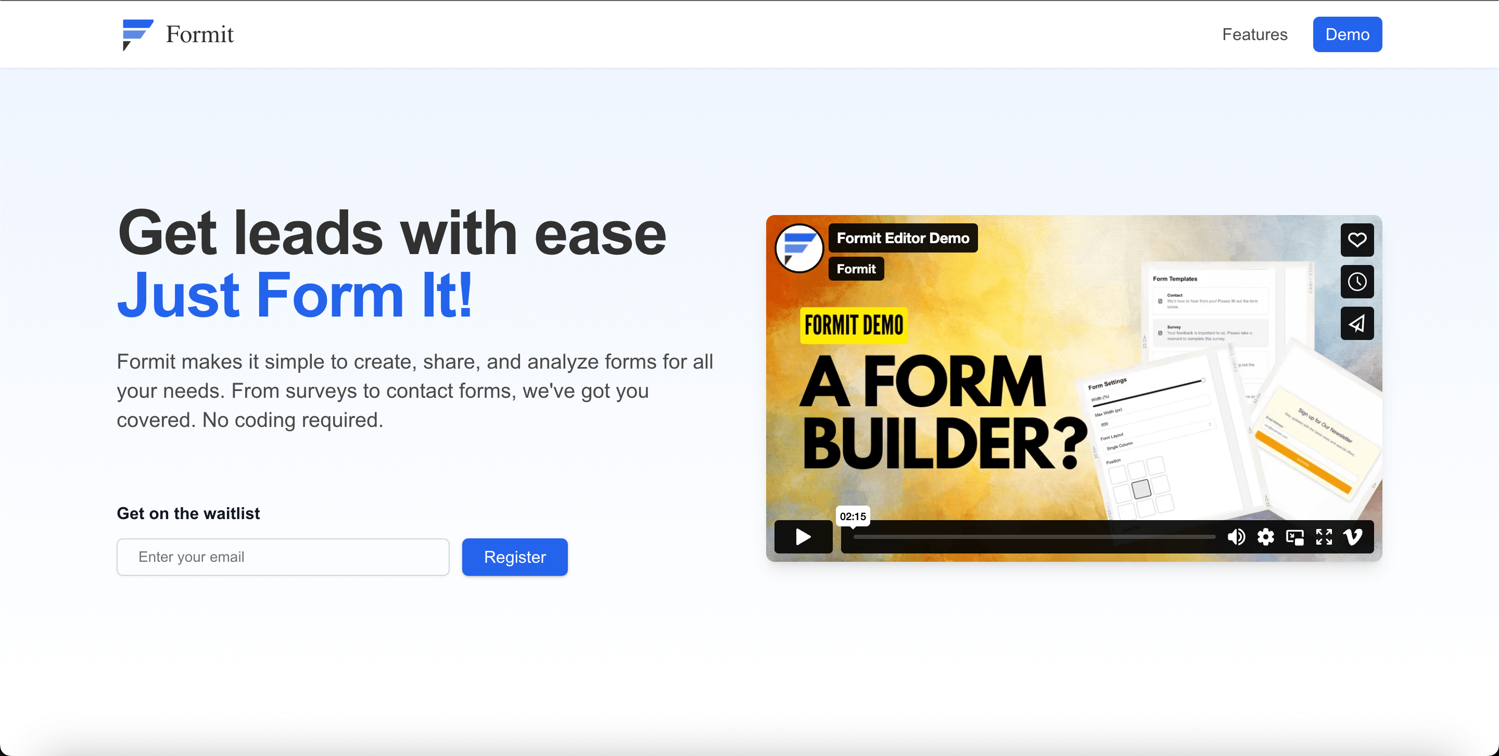Open the video share options
This screenshot has height=756, width=1499.
pos(1357,323)
